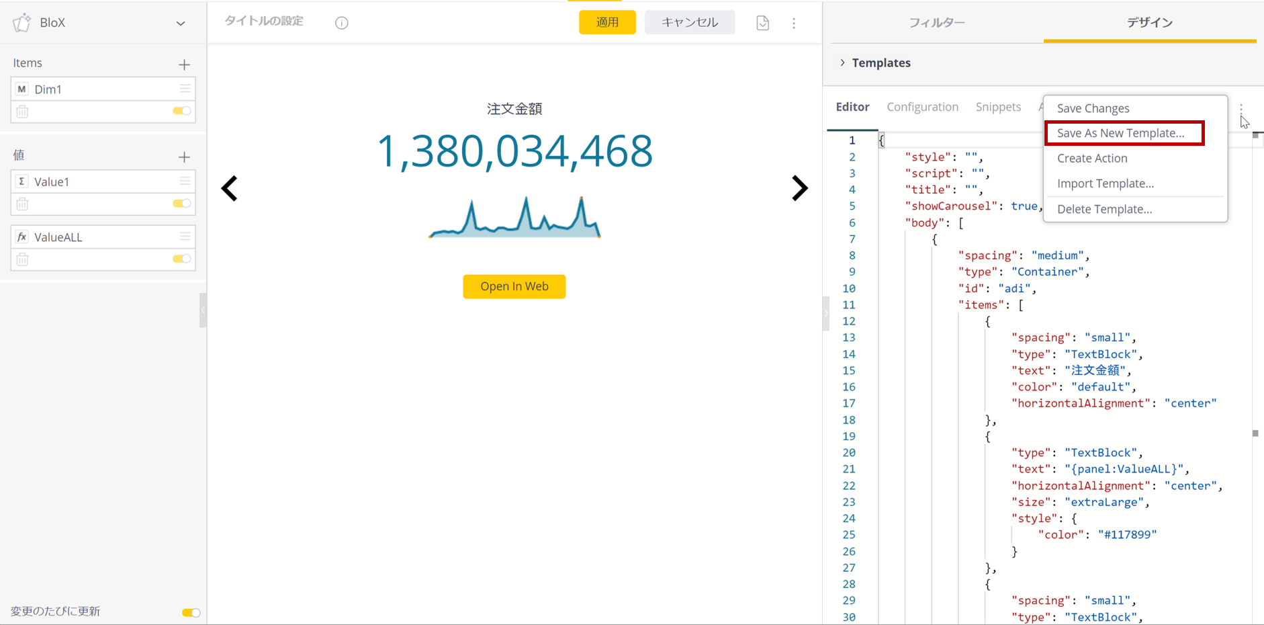Click the 適用 apply button

(607, 22)
